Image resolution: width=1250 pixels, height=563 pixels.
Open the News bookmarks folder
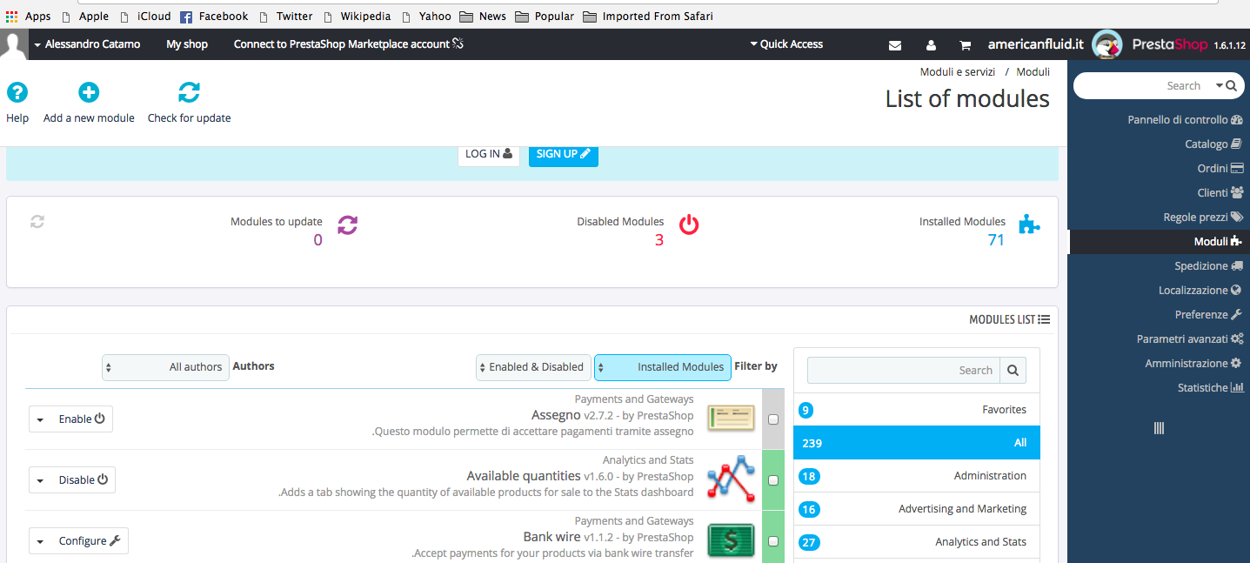tap(483, 16)
